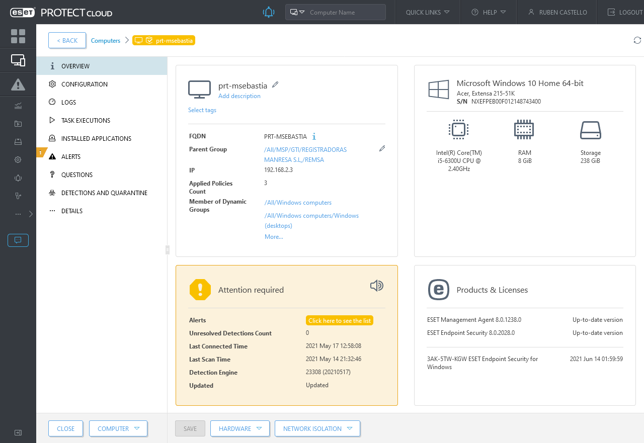Viewport: 644px width, 443px height.
Task: Click the Storage drive icon
Action: click(x=590, y=130)
